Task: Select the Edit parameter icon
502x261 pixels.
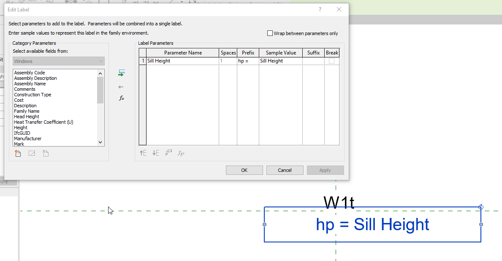Action: (31, 153)
